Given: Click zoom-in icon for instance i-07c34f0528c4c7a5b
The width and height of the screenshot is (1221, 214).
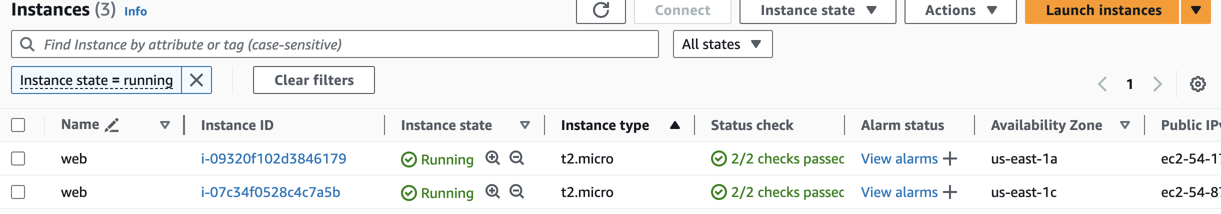Looking at the screenshot, I should coord(492,192).
